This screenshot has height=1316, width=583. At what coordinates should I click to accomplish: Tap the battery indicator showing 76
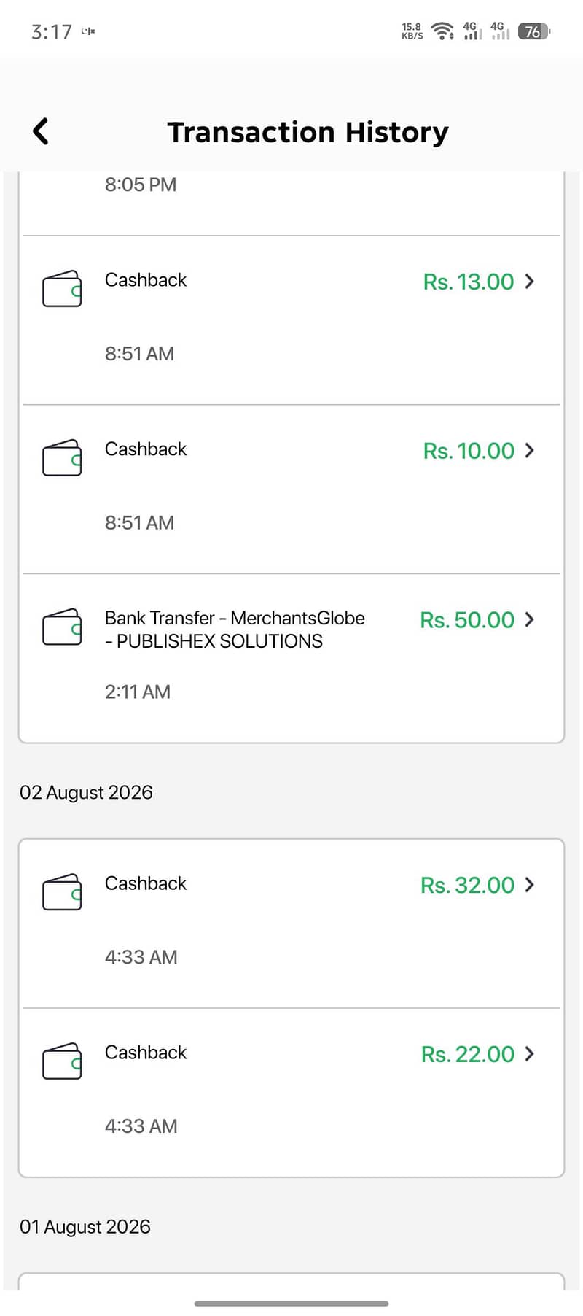pyautogui.click(x=534, y=31)
